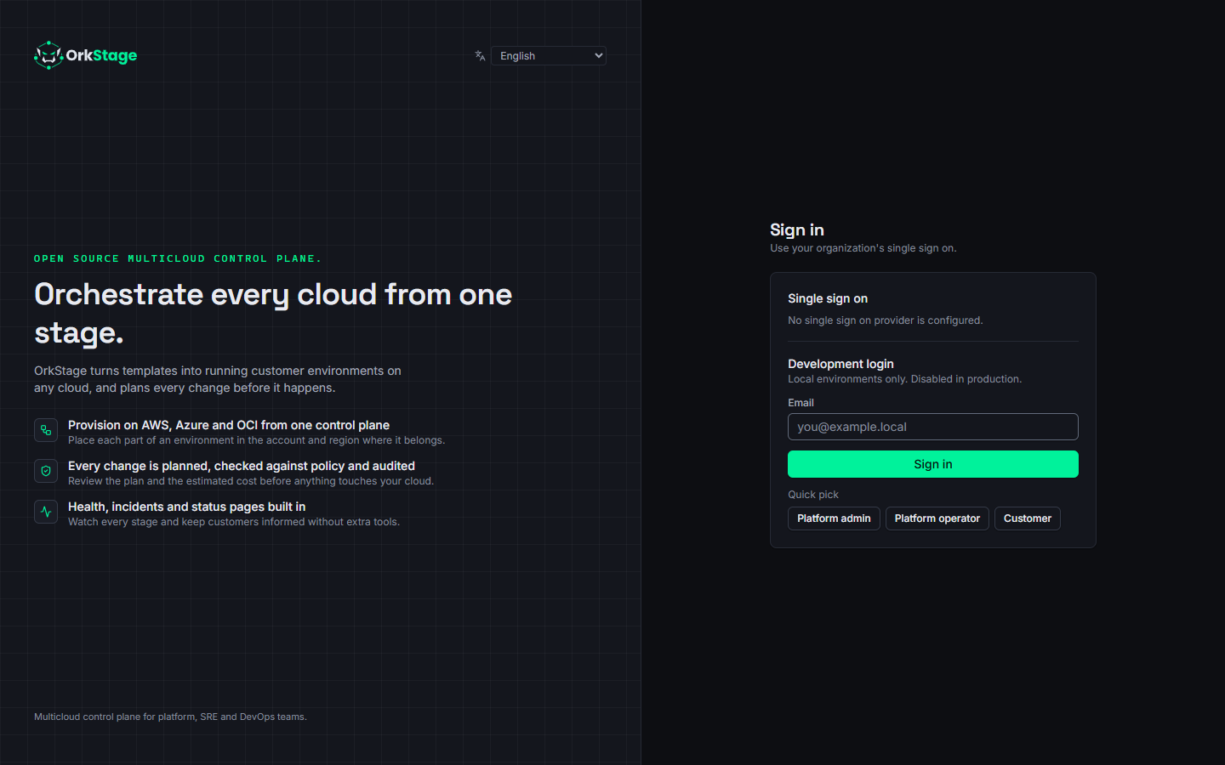Click the translate language icon
Screen dimensions: 1225x765
point(480,56)
